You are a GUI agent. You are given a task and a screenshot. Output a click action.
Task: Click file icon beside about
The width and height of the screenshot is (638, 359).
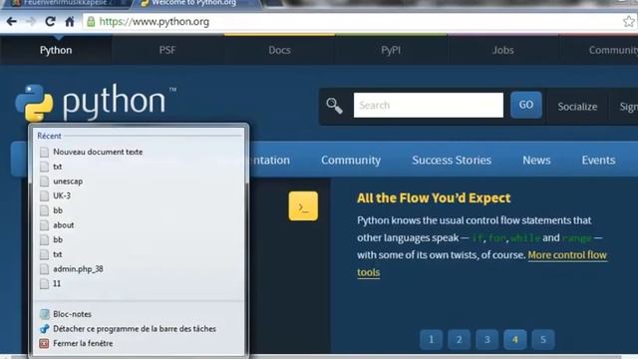tap(44, 225)
